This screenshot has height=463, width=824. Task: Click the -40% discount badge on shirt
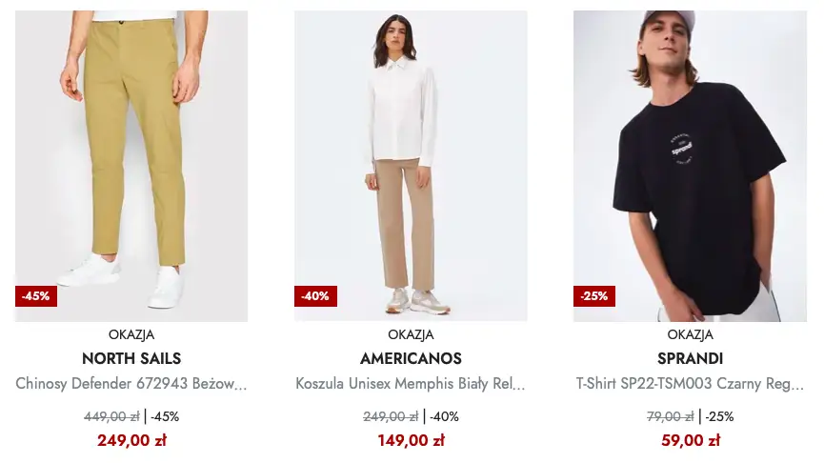315,296
